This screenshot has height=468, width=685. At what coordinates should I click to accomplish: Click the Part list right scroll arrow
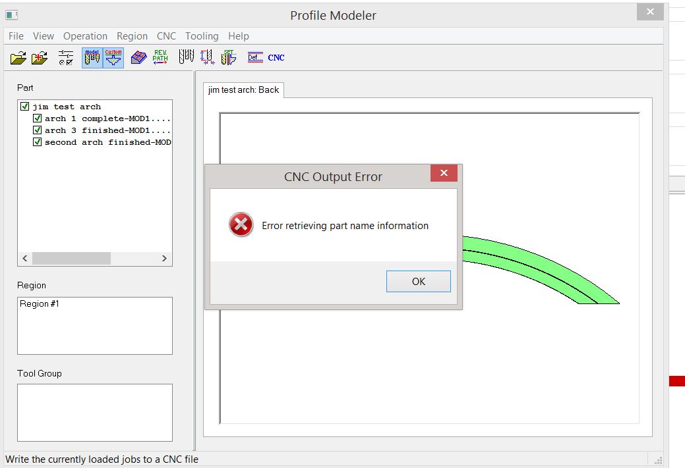click(164, 259)
